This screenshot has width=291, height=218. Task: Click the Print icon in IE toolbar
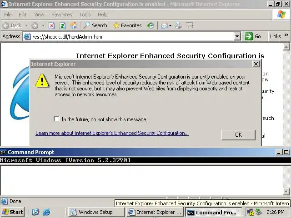(x=178, y=25)
